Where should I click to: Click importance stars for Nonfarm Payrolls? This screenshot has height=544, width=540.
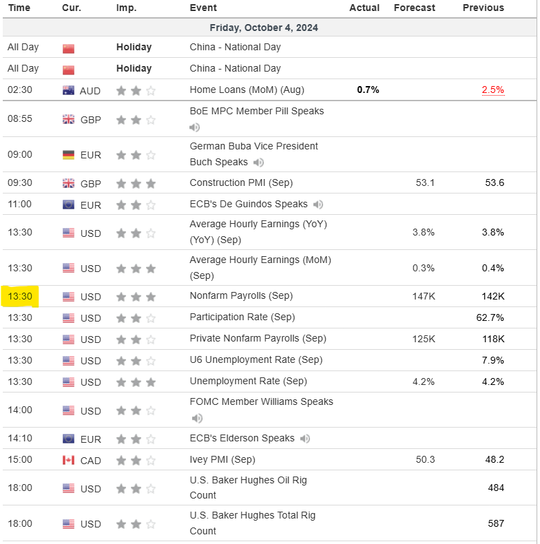[x=136, y=297]
